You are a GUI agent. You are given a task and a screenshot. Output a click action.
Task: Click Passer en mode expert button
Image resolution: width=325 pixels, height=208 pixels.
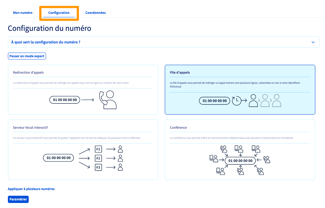coord(27,56)
